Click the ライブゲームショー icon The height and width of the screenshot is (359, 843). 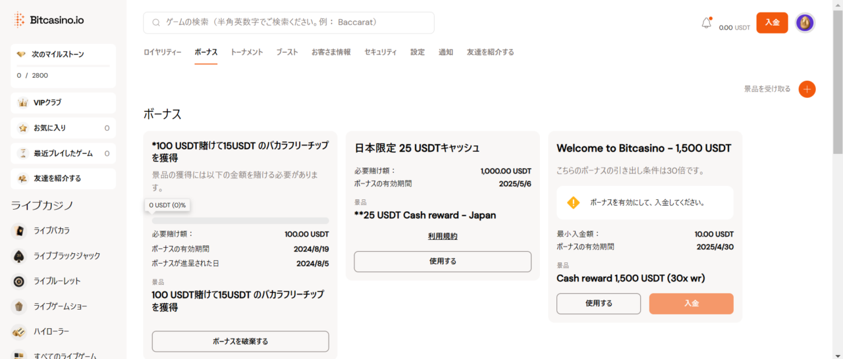click(x=19, y=306)
